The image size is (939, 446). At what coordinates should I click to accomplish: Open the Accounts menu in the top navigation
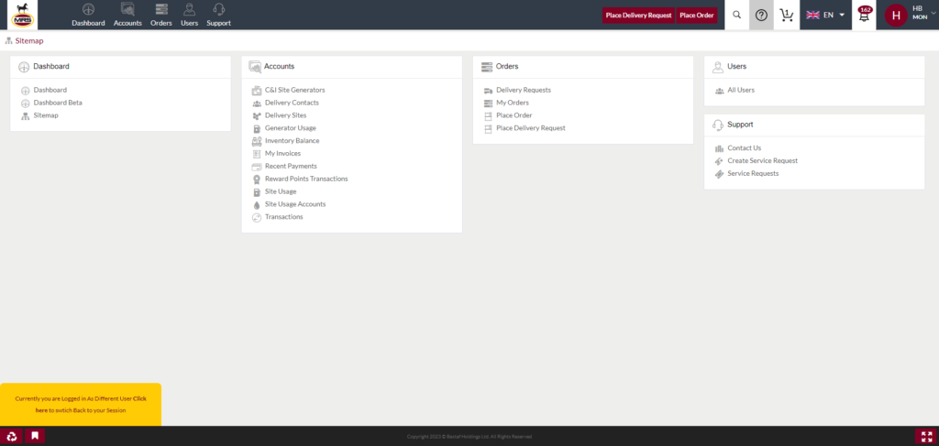127,15
